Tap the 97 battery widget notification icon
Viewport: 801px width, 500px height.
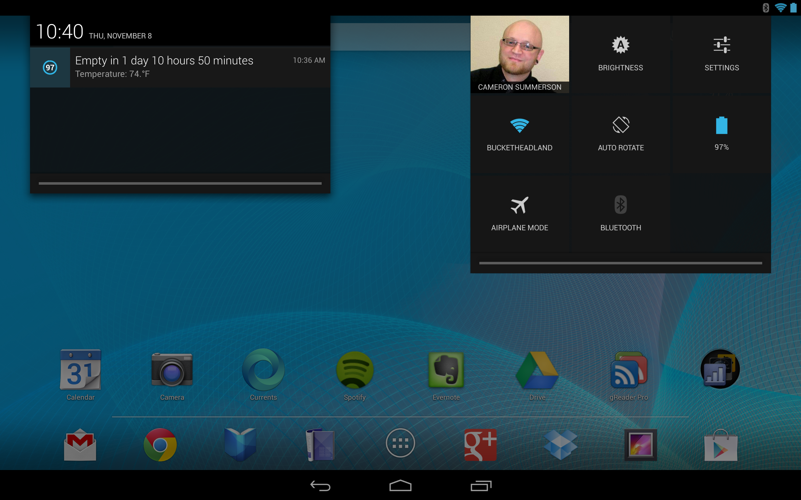click(50, 67)
